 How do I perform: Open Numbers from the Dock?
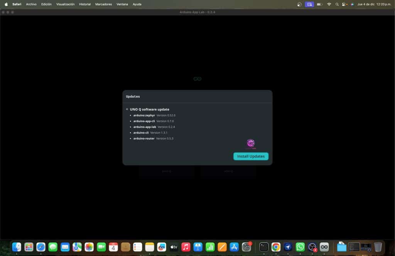[210, 247]
